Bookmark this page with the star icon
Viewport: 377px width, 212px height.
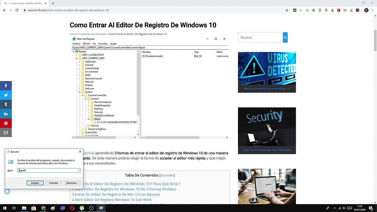287,10
